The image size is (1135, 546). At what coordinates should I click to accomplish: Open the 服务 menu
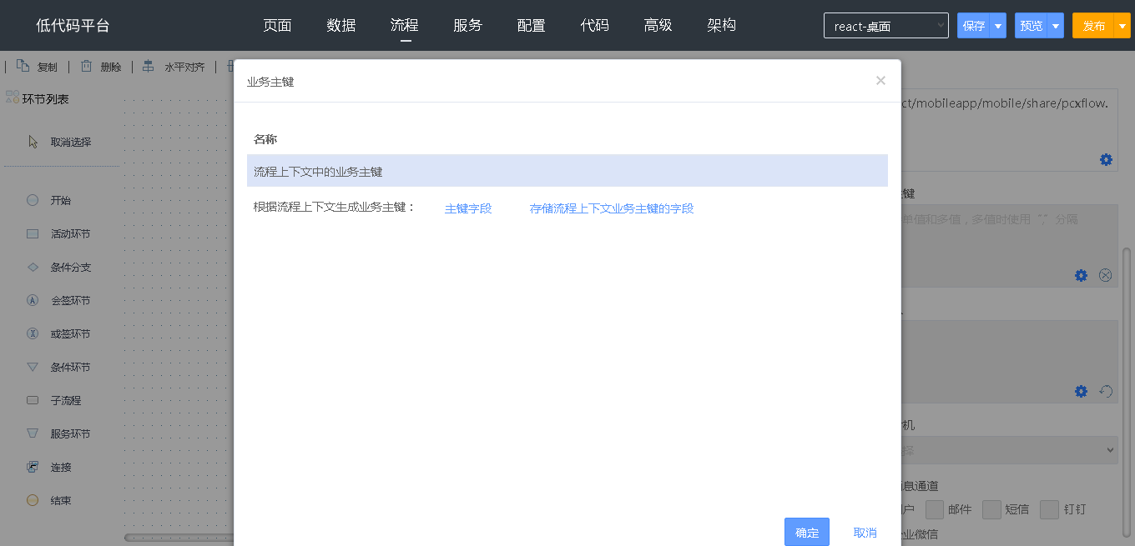click(x=468, y=25)
